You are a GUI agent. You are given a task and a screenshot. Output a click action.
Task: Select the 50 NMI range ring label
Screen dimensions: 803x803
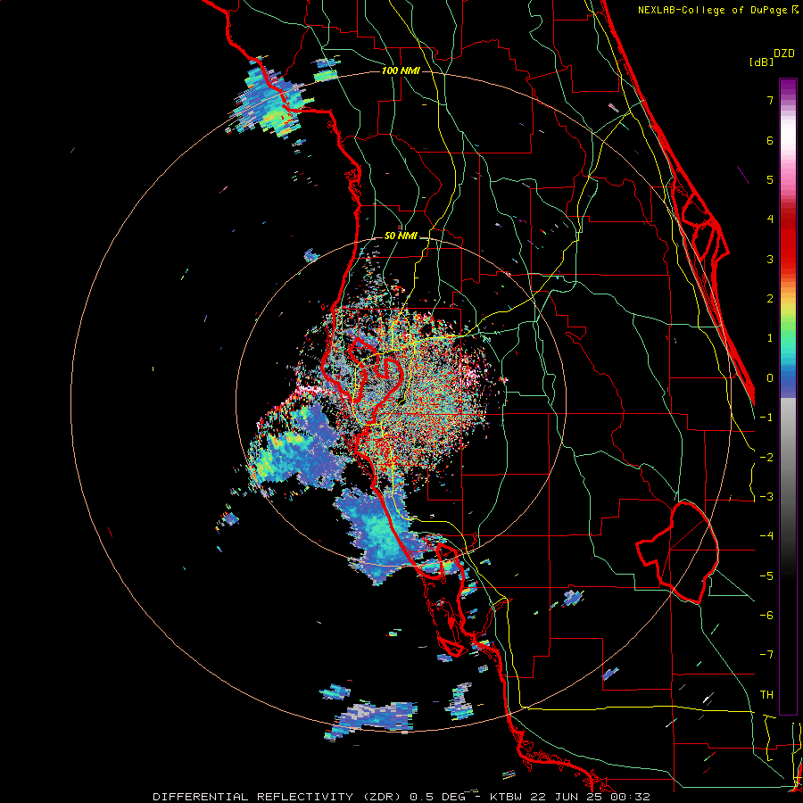pyautogui.click(x=401, y=236)
